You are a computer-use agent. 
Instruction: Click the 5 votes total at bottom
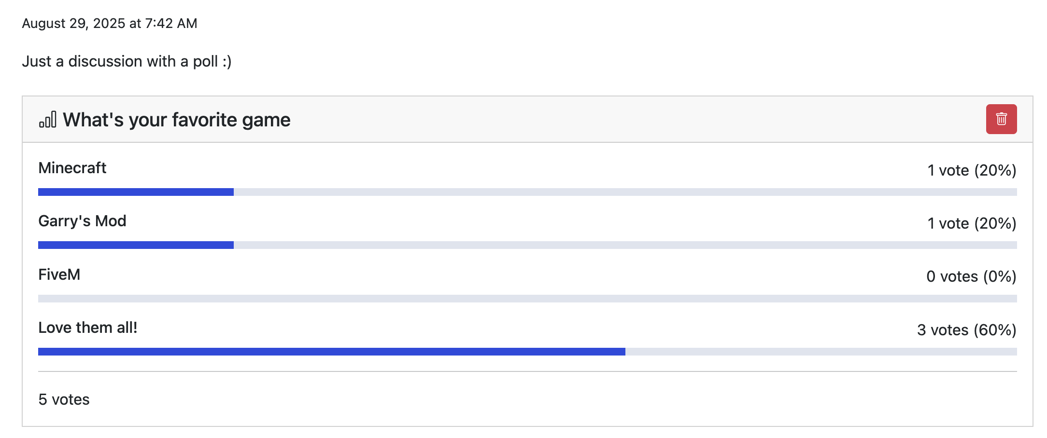tap(64, 399)
